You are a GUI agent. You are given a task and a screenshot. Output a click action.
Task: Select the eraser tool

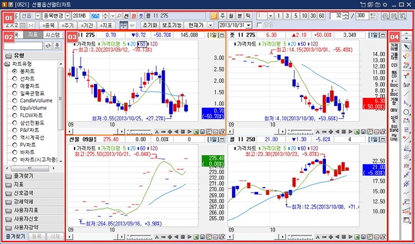(x=406, y=56)
